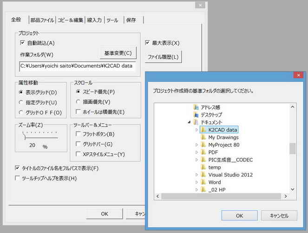Select the アドレス帳 tree item text
Viewport: 308px width, 233px height.
click(x=210, y=107)
